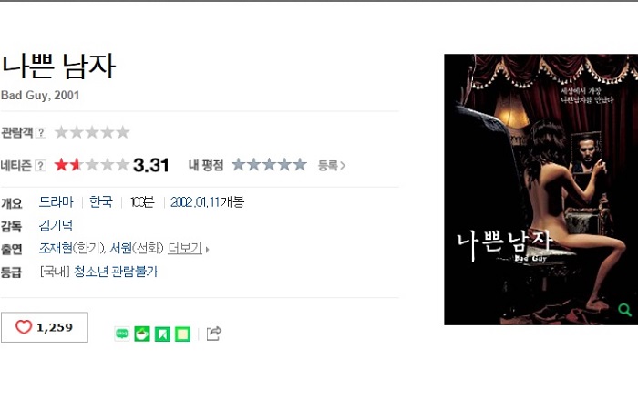Viewport: 638px width, 401px height.
Task: Share to Naver blog icon
Action: pos(121,334)
